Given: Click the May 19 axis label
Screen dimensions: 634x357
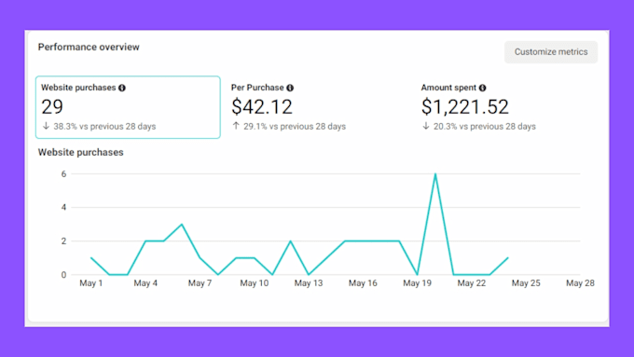Looking at the screenshot, I should (417, 283).
